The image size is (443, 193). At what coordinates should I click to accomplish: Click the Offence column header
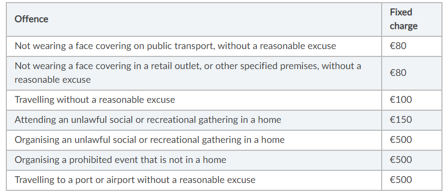[31, 19]
